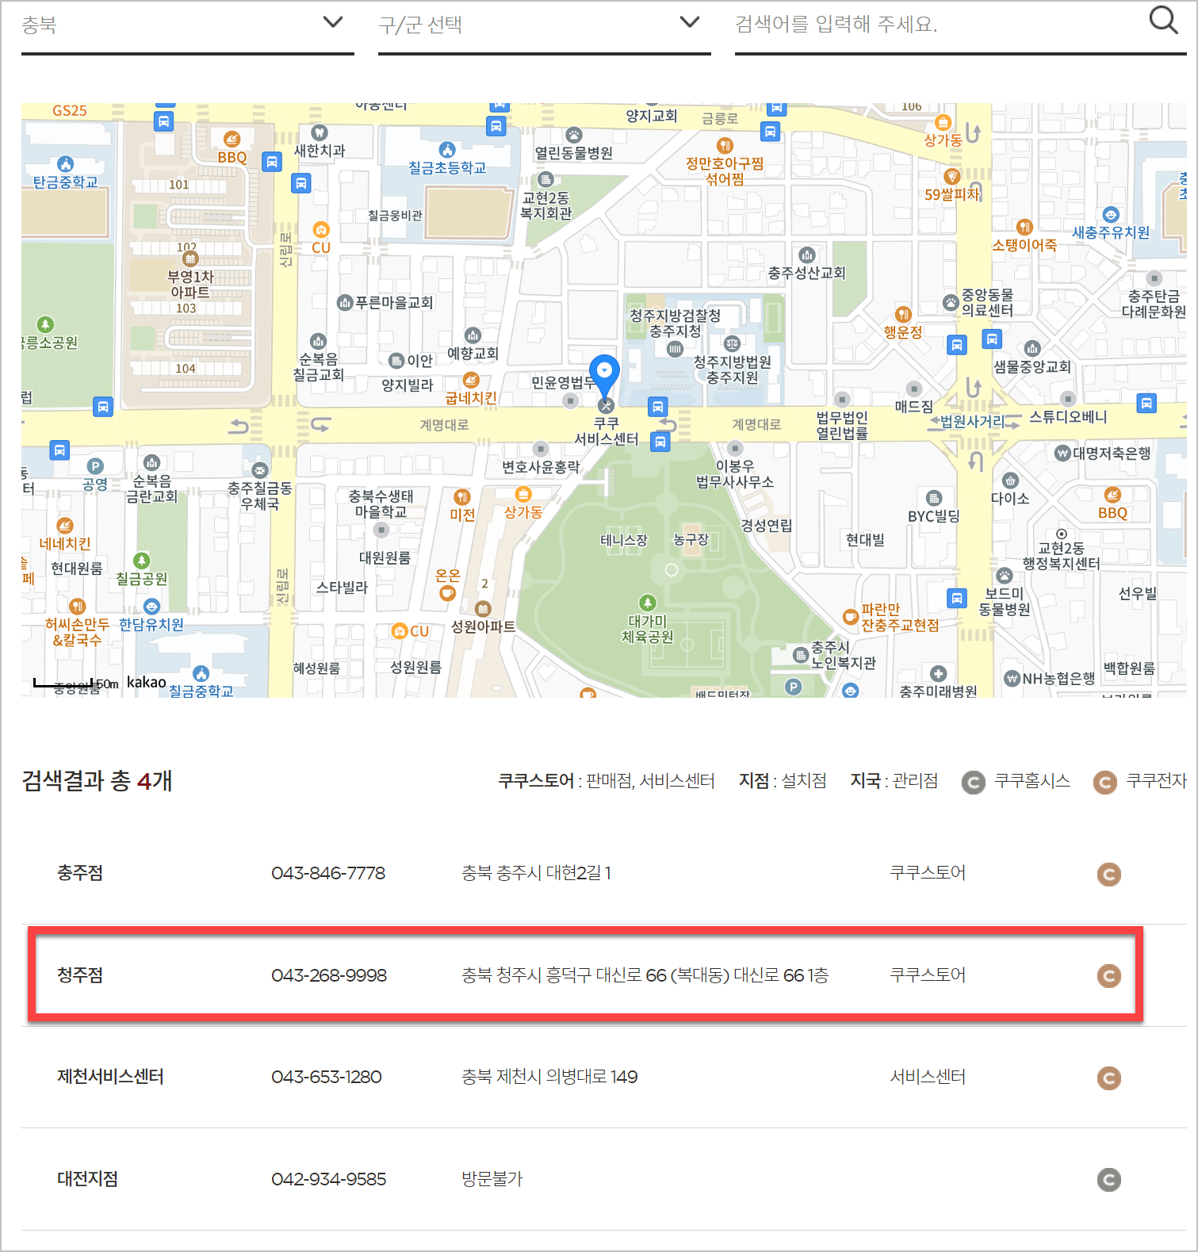Click the 테니스장 label in the park

[x=624, y=540]
